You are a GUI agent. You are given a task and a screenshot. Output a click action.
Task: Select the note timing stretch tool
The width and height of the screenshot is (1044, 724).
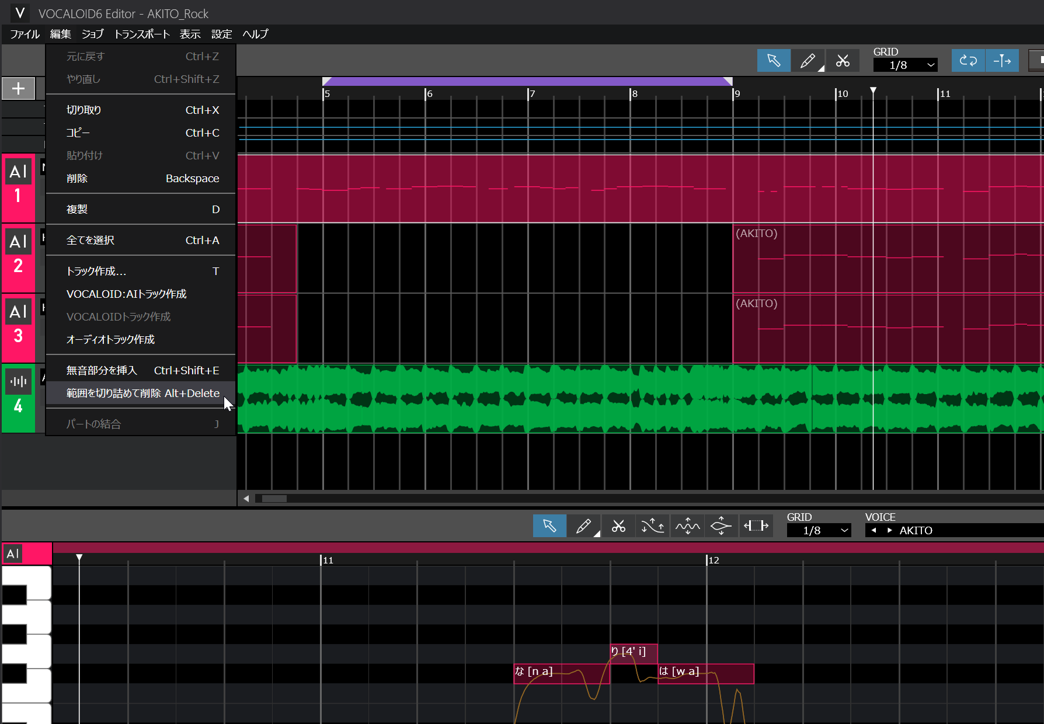756,526
